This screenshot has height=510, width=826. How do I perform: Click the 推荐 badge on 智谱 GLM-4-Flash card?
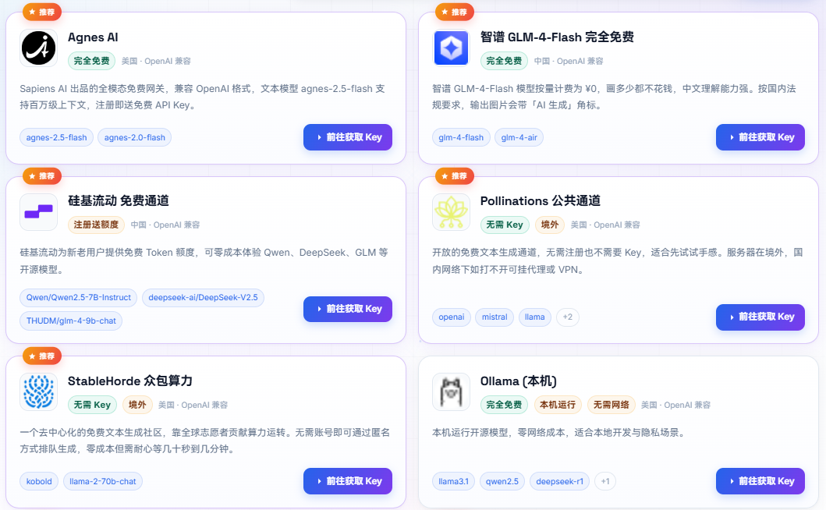[455, 12]
